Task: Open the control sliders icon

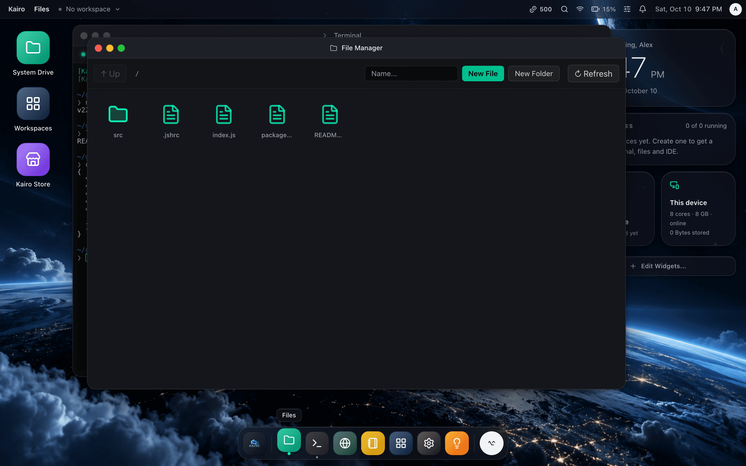Action: (x=627, y=9)
